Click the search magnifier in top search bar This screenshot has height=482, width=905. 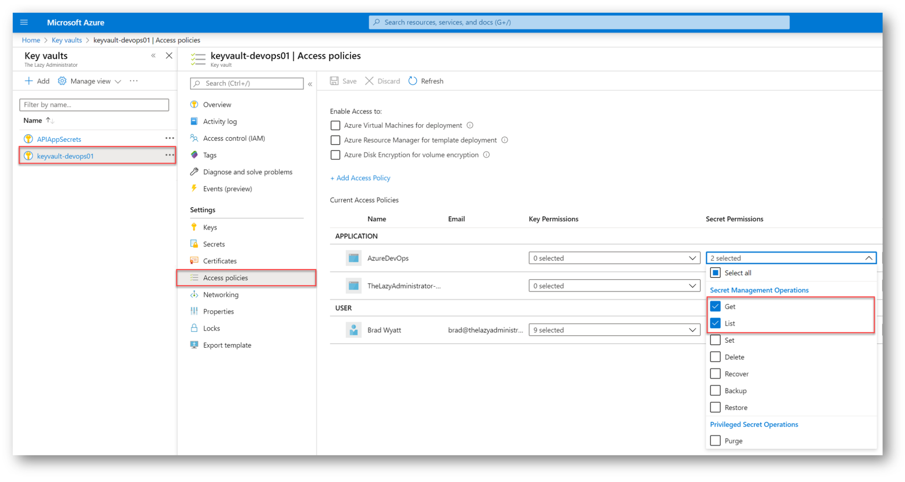tap(376, 22)
